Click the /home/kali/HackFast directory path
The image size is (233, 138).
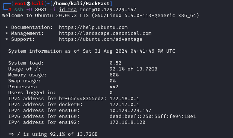pyautogui.click(x=81, y=4)
